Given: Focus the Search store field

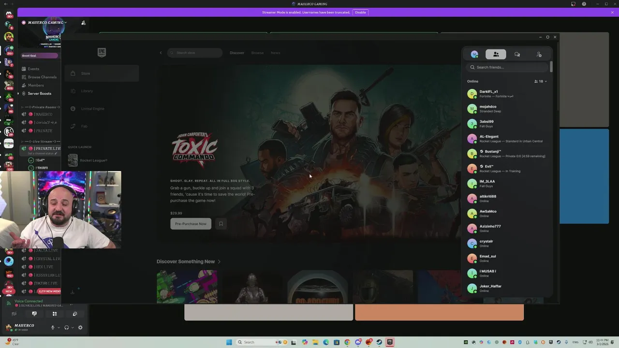Looking at the screenshot, I should click(195, 53).
